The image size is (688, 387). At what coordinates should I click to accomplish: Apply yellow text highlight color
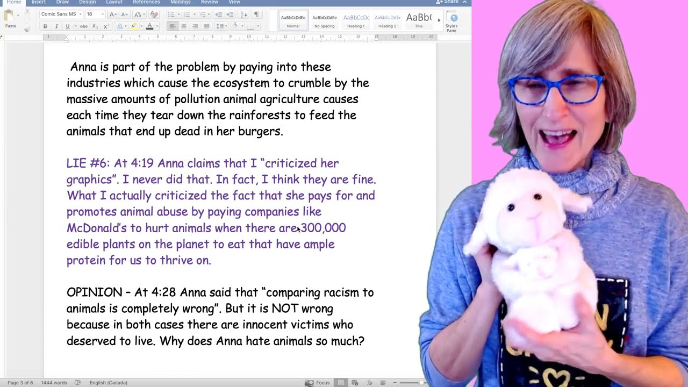[x=134, y=26]
